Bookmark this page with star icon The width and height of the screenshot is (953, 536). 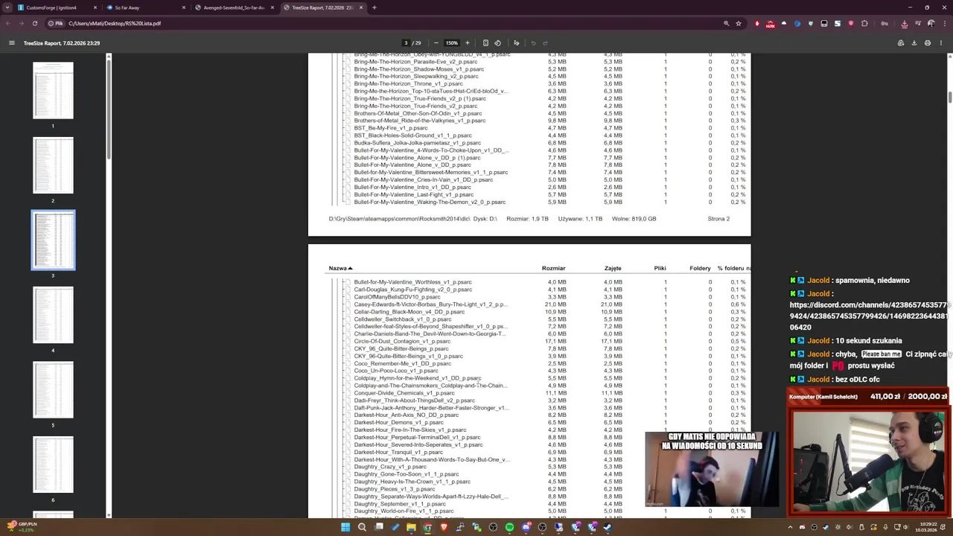(739, 23)
